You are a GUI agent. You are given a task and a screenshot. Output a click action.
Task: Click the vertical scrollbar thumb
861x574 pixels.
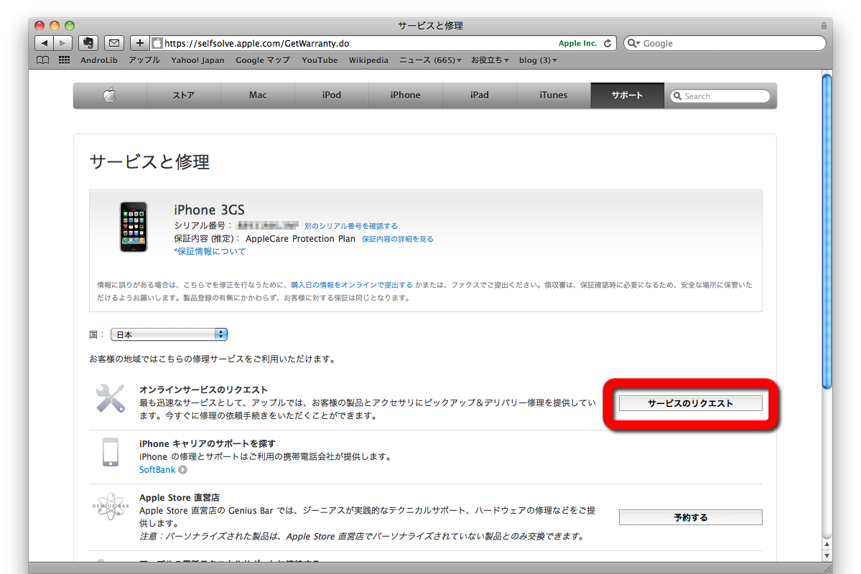click(827, 232)
